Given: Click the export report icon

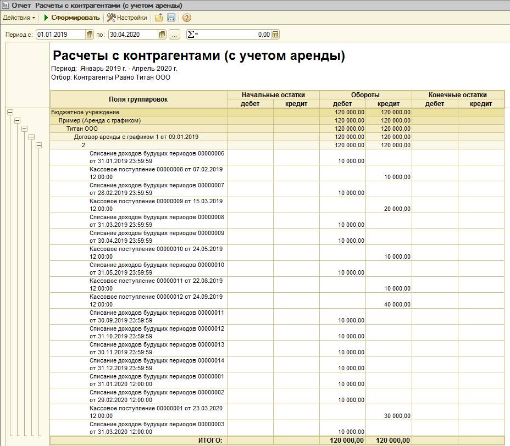Looking at the screenshot, I should tap(159, 18).
